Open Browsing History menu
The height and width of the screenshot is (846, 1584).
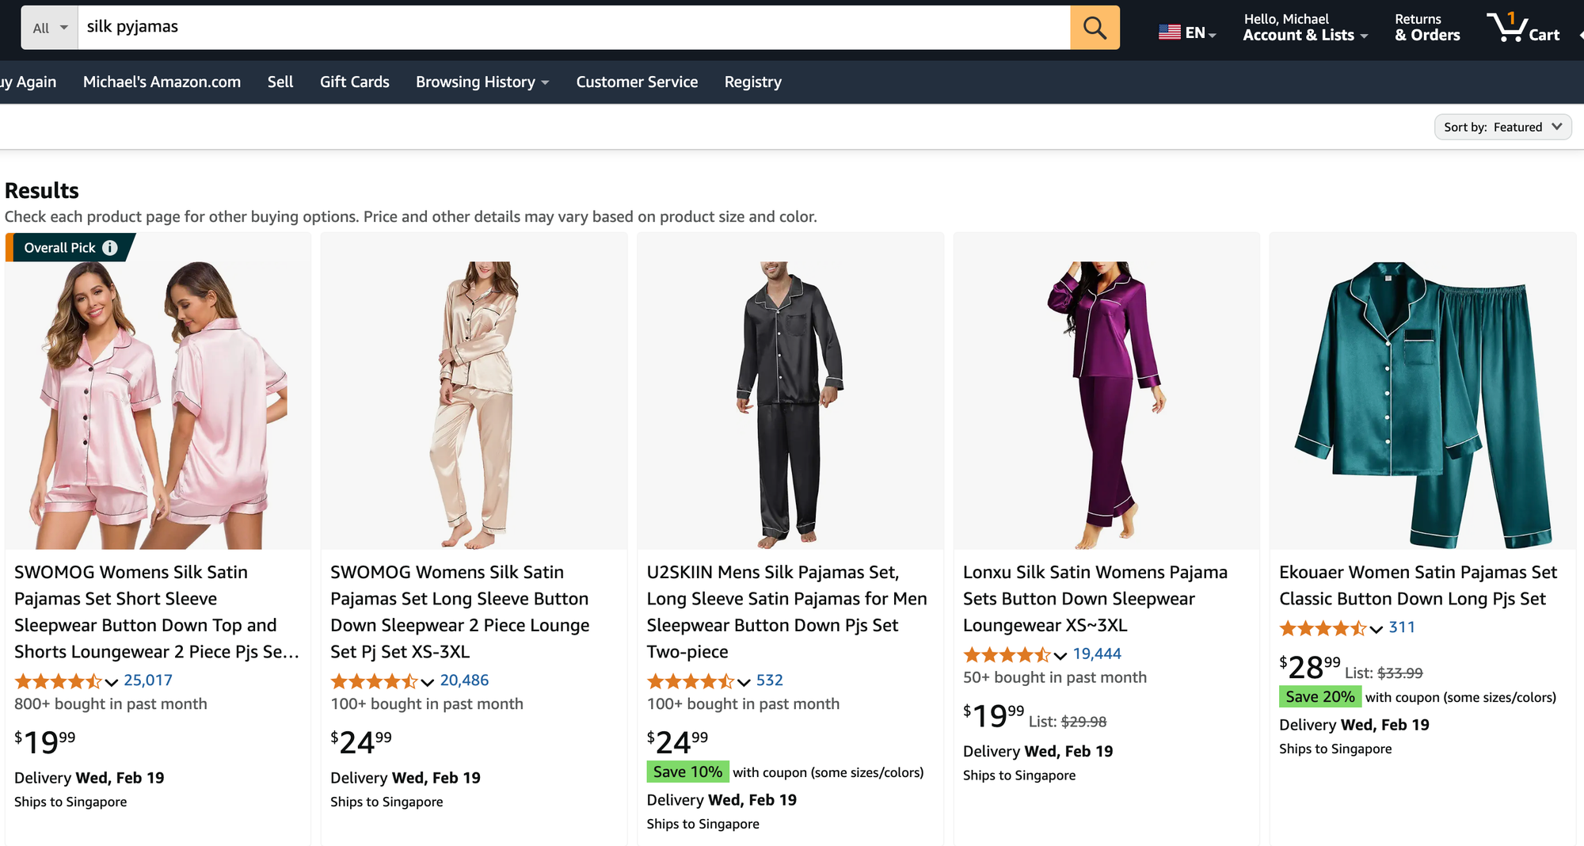pos(482,82)
